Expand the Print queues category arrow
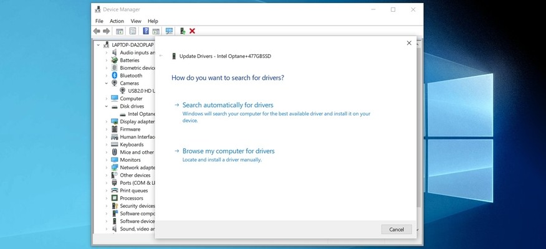546x249 pixels. tap(106, 190)
